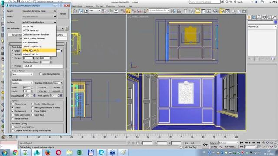Toggle Auto Region Selected checkbox
The height and width of the screenshot is (156, 278).
click(x=40, y=74)
